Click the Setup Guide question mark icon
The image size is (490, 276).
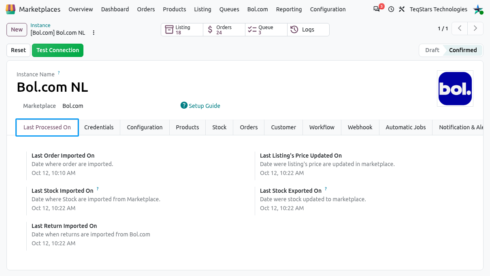(x=184, y=105)
